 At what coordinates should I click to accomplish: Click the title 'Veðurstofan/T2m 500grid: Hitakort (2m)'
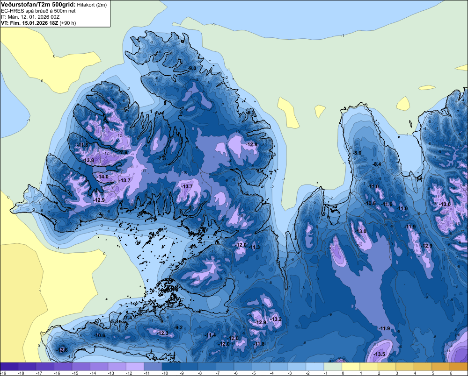tap(53, 5)
